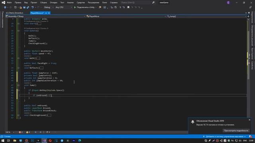This screenshot has width=255, height=143.
Task: Open the Анализ menu
Action: coord(71,3)
